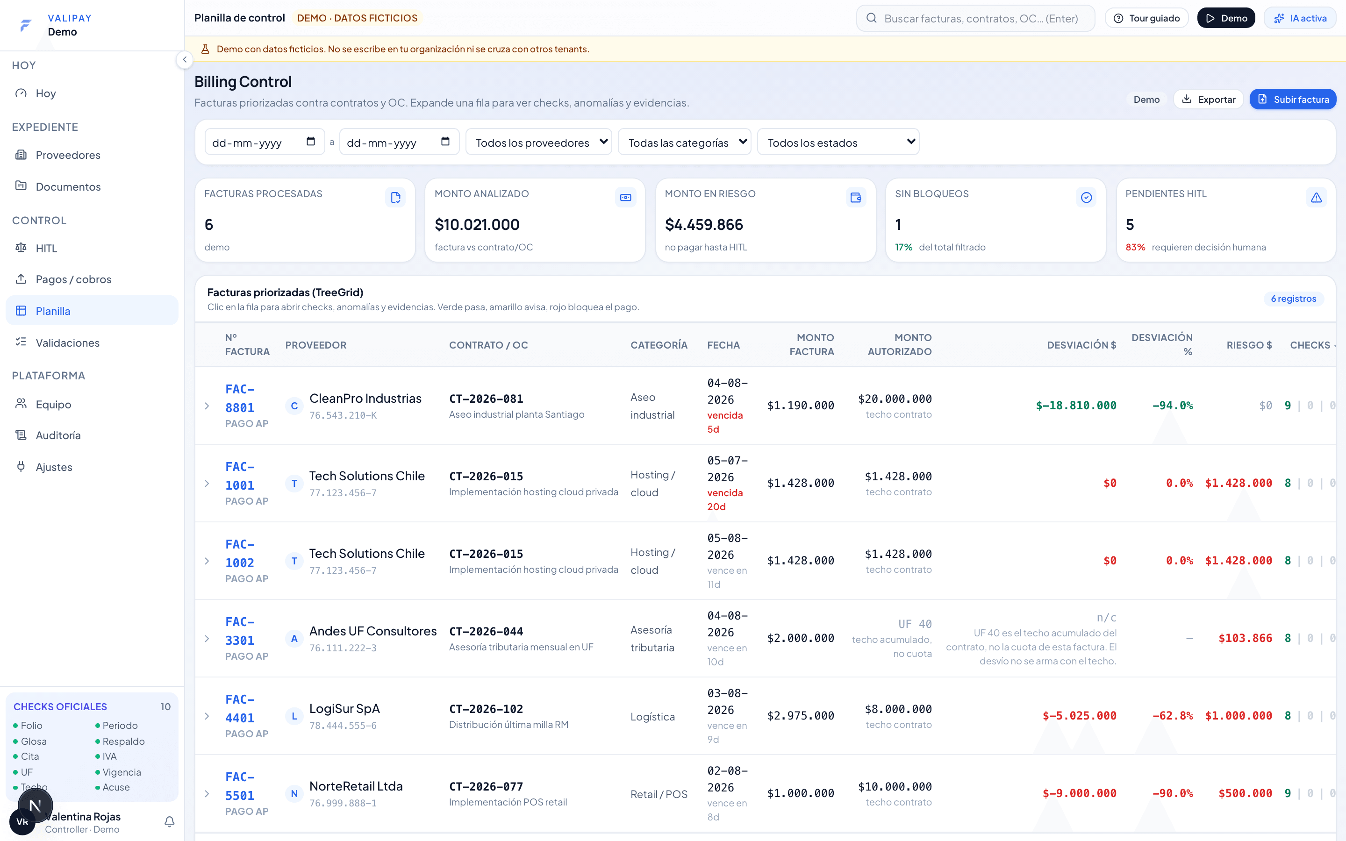Click the search magnifier icon
Viewport: 1346px width, 841px height.
[x=872, y=18]
